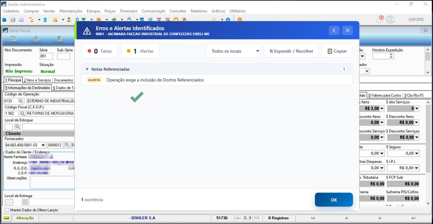This screenshot has width=433, height=224.
Task: Open Local de Estoque search magnifier
Action: point(17,127)
